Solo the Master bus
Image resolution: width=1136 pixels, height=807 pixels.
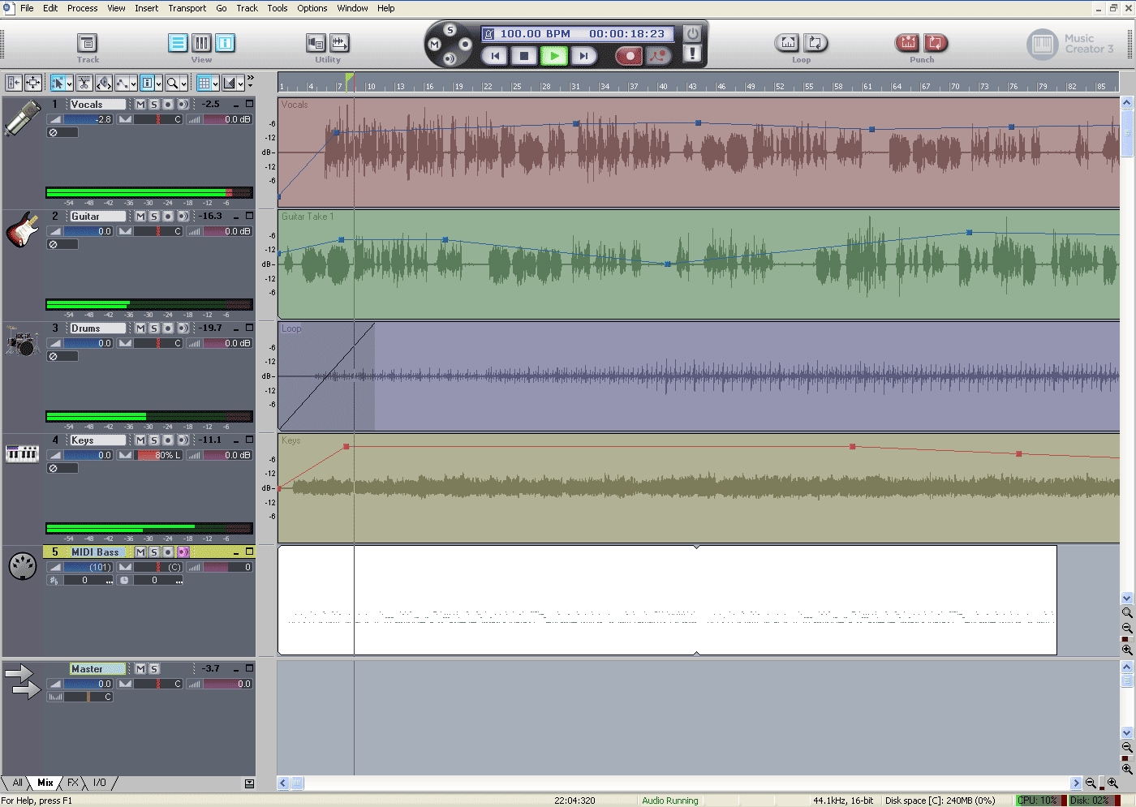(x=154, y=669)
